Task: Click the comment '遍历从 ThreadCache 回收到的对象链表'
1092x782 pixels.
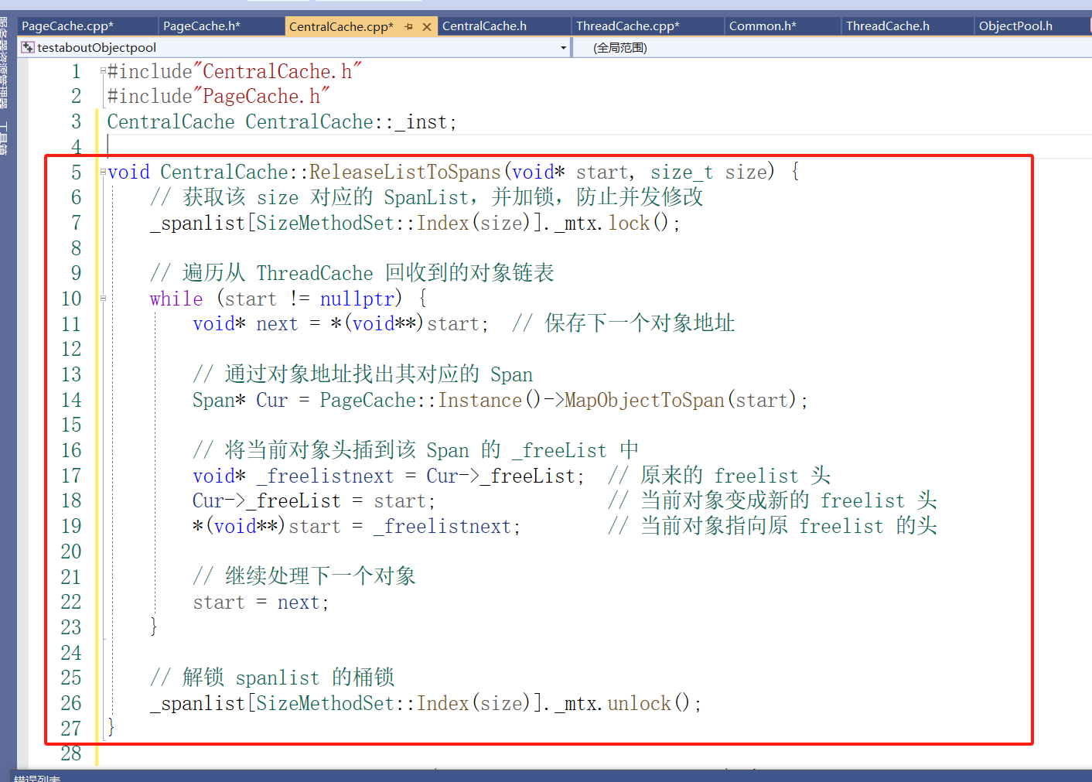Action: (x=353, y=273)
